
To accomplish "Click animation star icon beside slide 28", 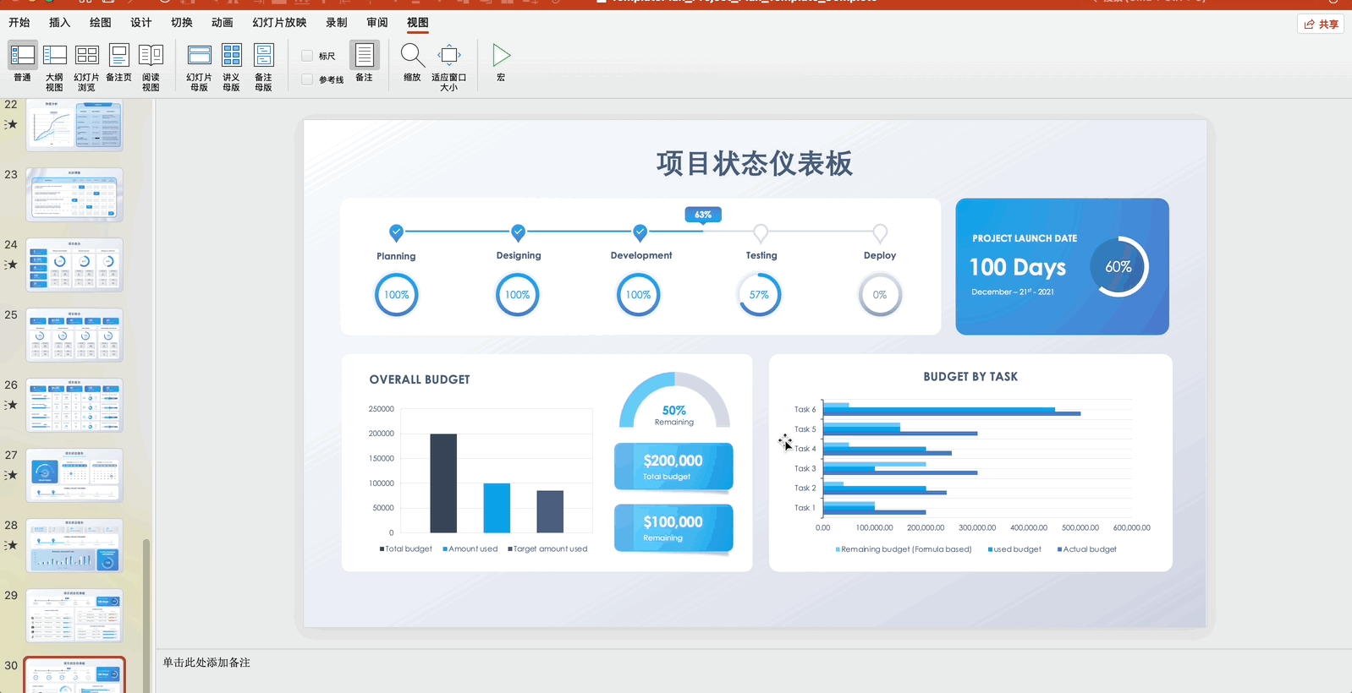I will (x=11, y=545).
